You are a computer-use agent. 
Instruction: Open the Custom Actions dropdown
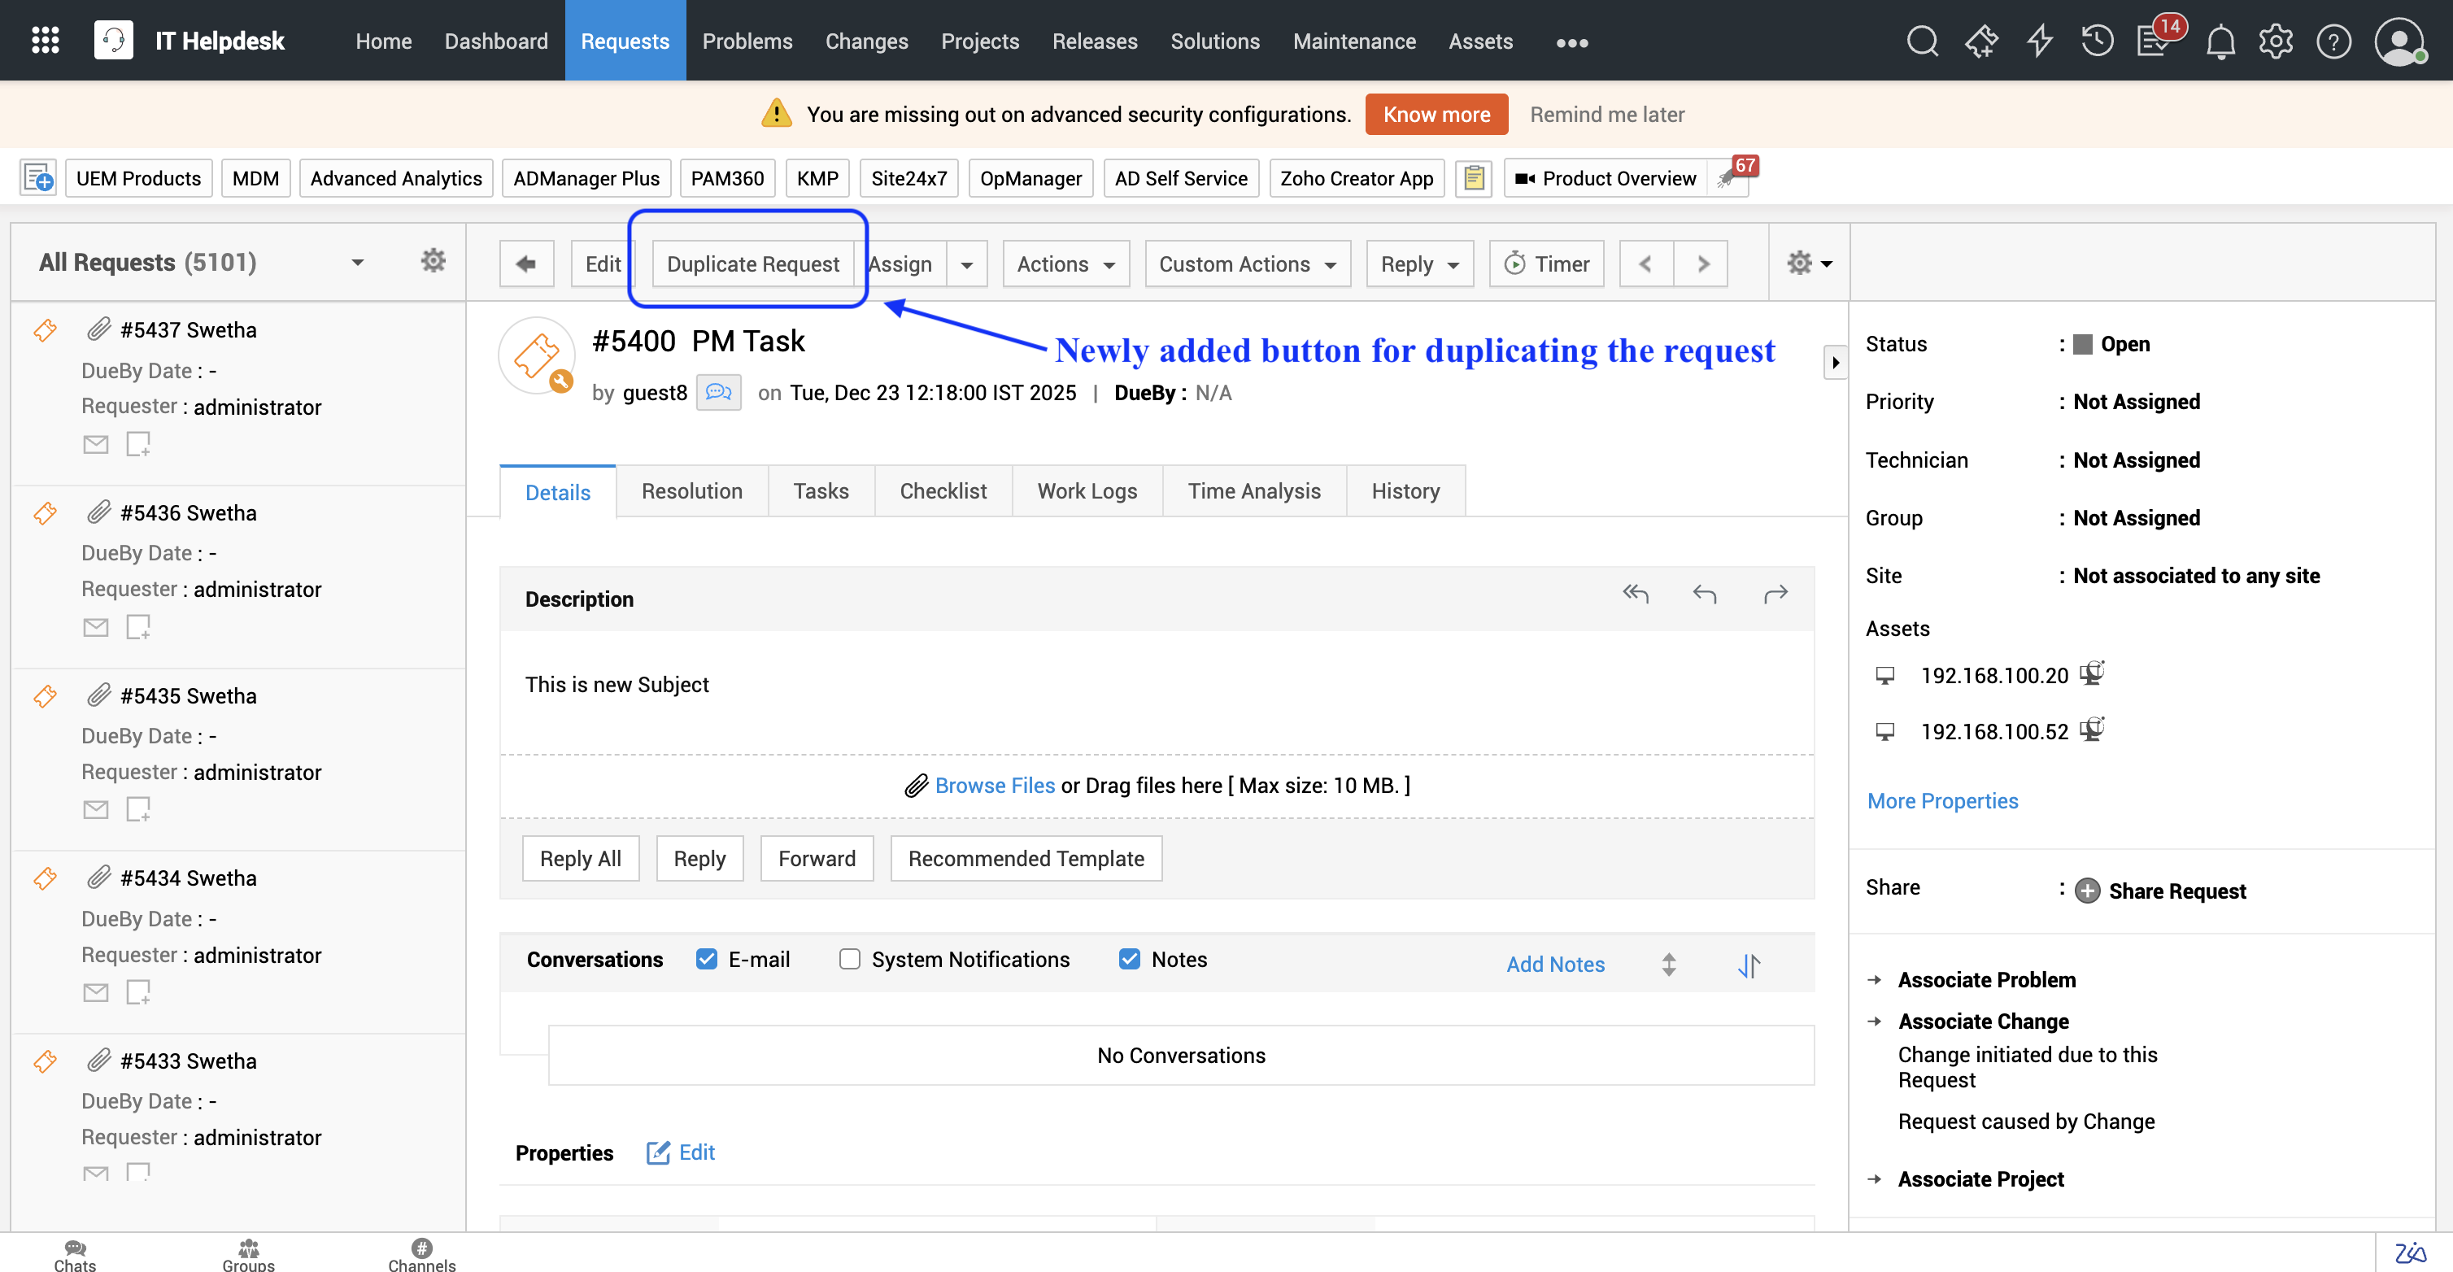click(x=1247, y=264)
